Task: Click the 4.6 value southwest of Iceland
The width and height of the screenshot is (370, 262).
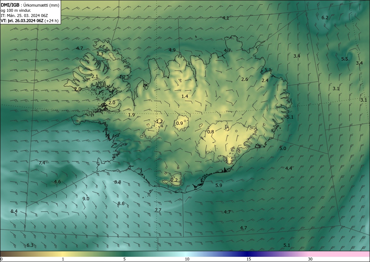Action: point(57,182)
